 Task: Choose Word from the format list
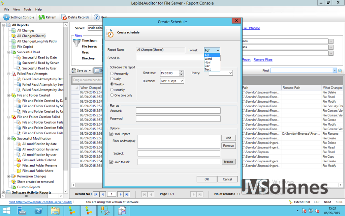212,59
